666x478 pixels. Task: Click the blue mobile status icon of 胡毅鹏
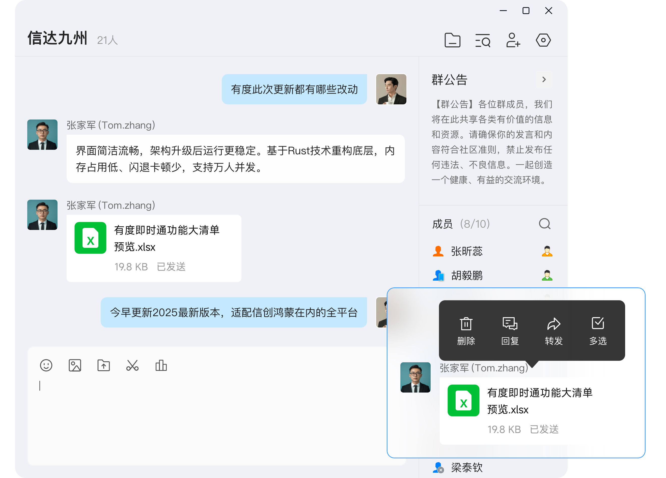pyautogui.click(x=438, y=276)
